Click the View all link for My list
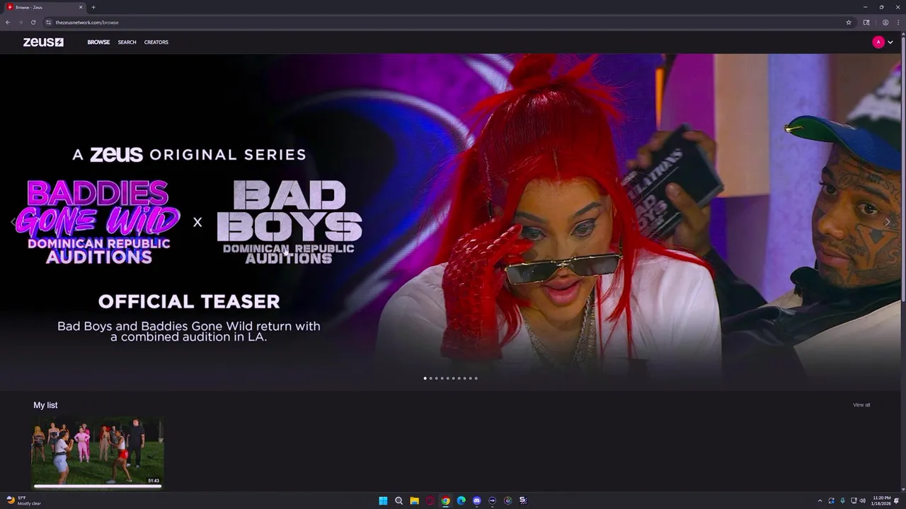This screenshot has width=906, height=509. (861, 405)
